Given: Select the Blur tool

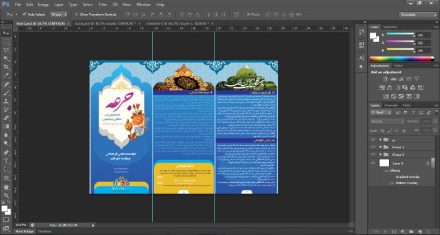Looking at the screenshot, I should pos(6,135).
